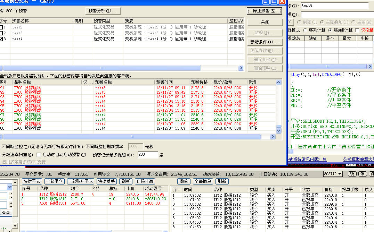Decrease the upper spinner in order panel
Image resolution: width=374 pixels, height=232 pixels.
11,198
